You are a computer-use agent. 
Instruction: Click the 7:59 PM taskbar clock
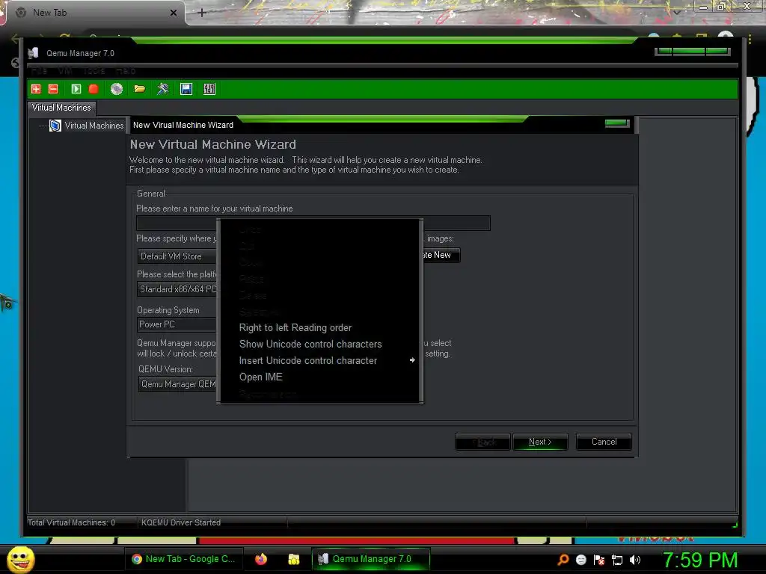[x=700, y=560]
